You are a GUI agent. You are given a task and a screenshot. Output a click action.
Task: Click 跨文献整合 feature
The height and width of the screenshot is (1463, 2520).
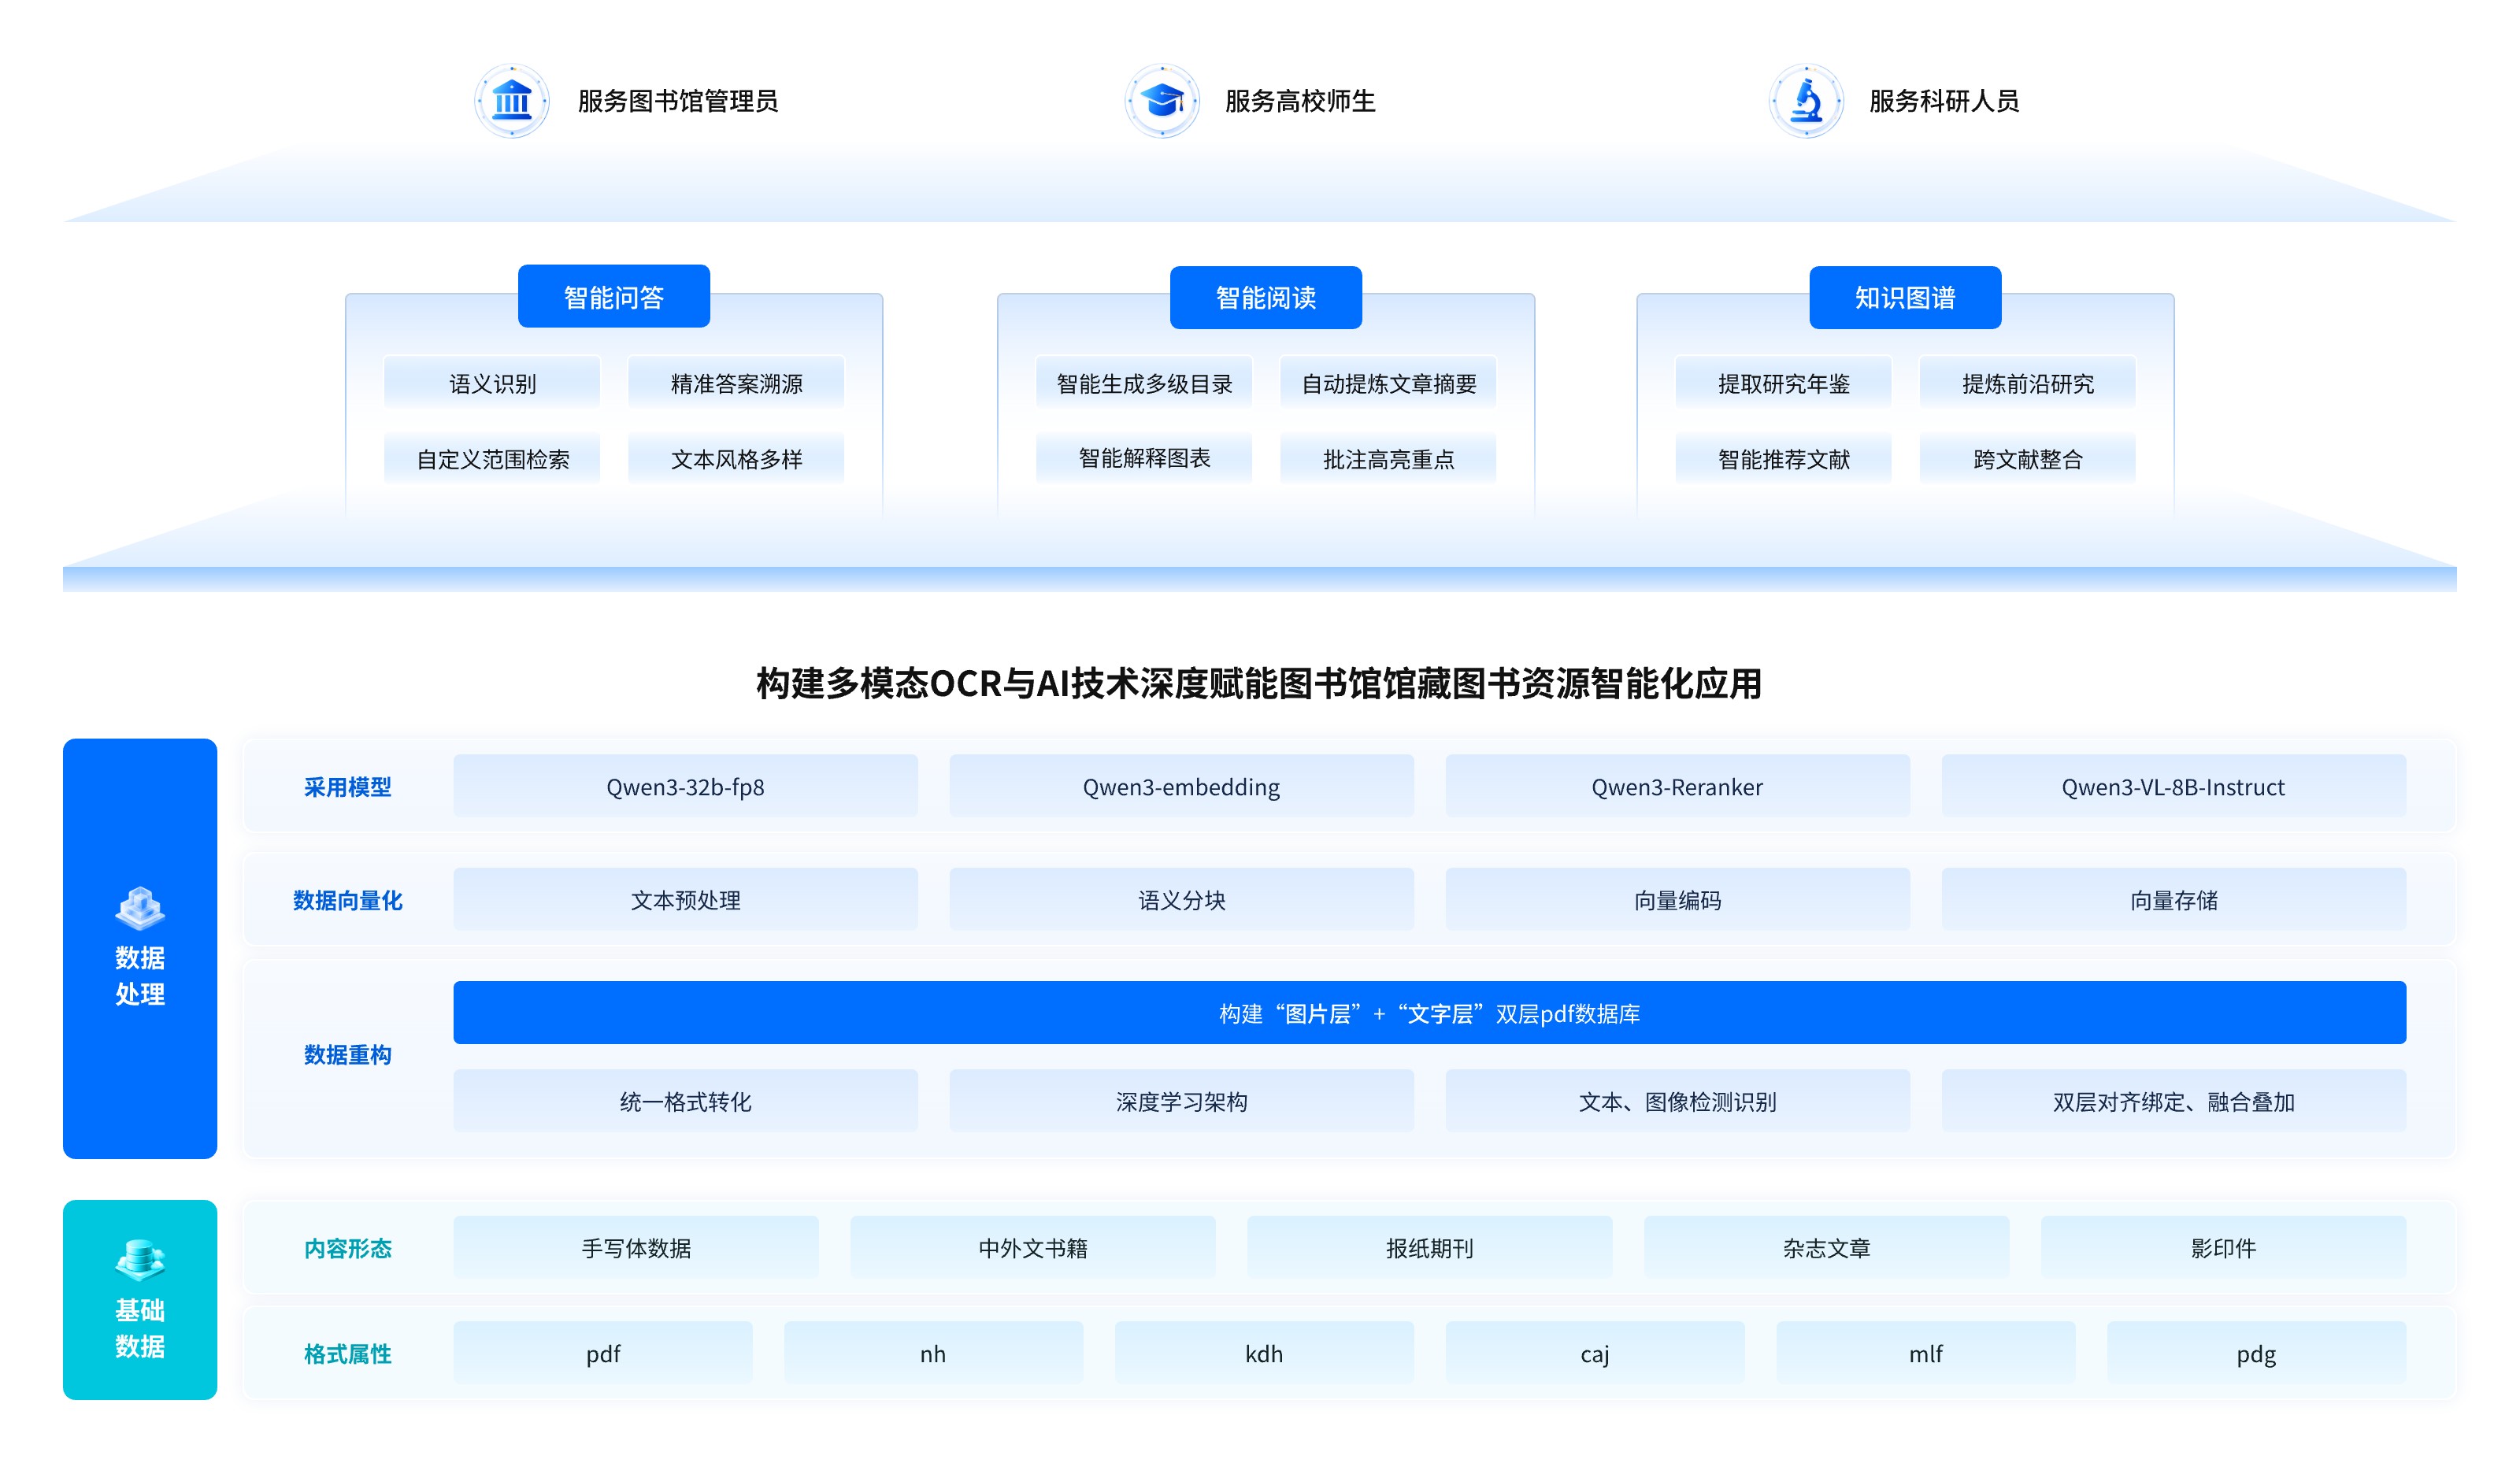(2027, 459)
